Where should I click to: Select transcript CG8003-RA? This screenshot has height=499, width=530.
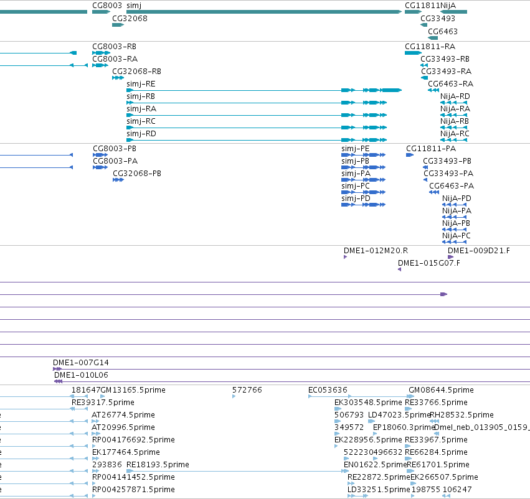click(x=115, y=59)
